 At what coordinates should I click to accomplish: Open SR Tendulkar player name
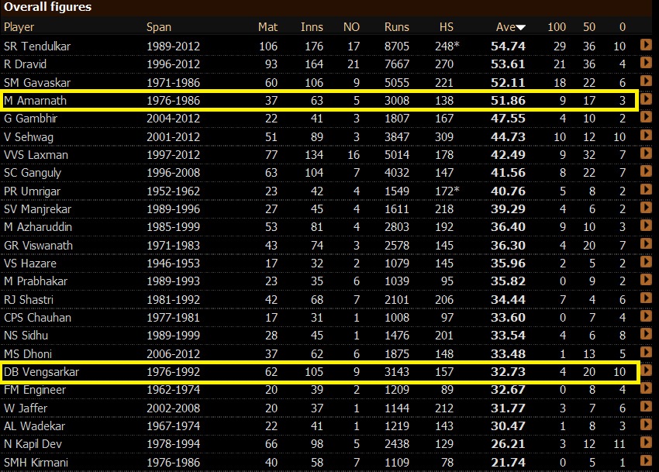37,47
